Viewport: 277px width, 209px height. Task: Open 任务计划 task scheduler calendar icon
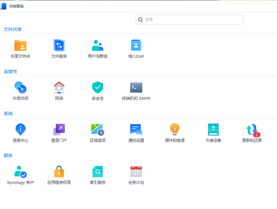pos(136,171)
